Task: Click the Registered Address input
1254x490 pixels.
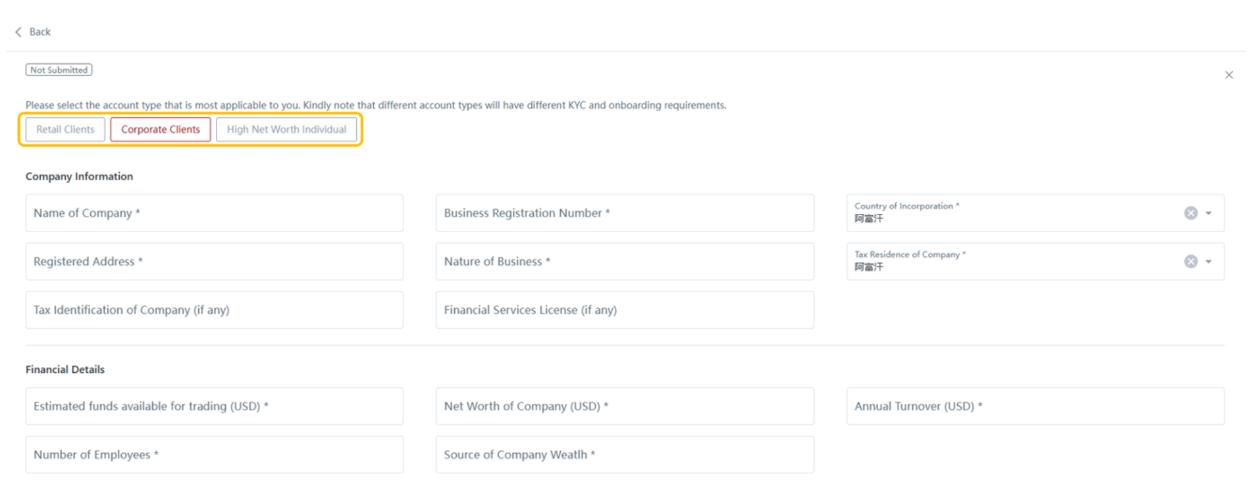Action: [214, 262]
